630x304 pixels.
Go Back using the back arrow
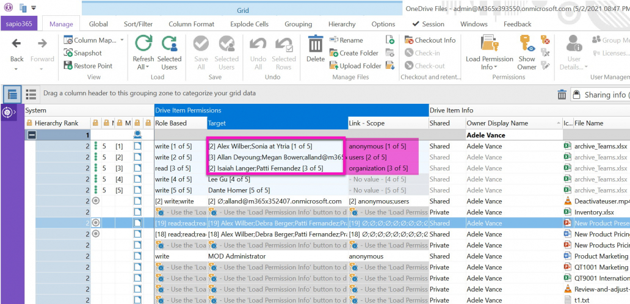coord(16,43)
